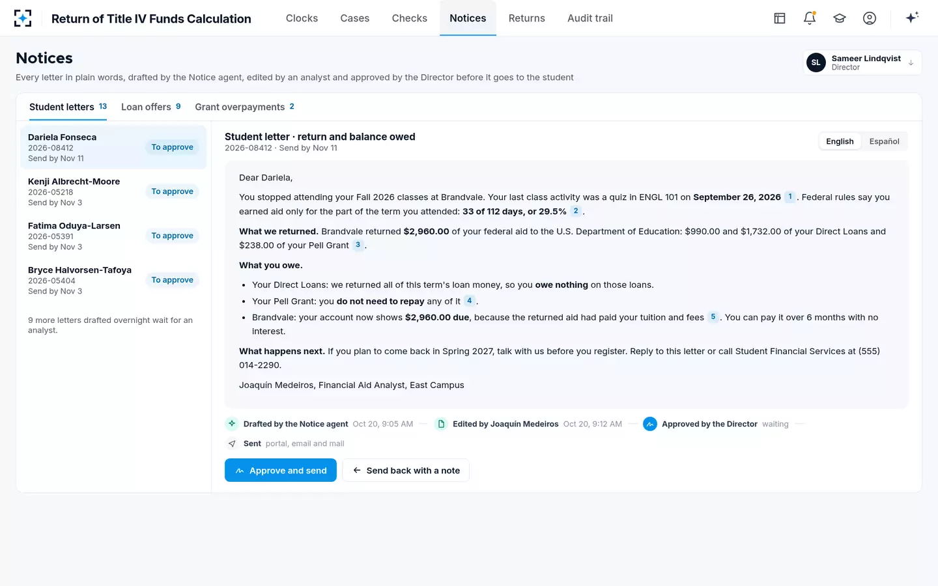Click Send back with a note
938x586 pixels.
406,470
